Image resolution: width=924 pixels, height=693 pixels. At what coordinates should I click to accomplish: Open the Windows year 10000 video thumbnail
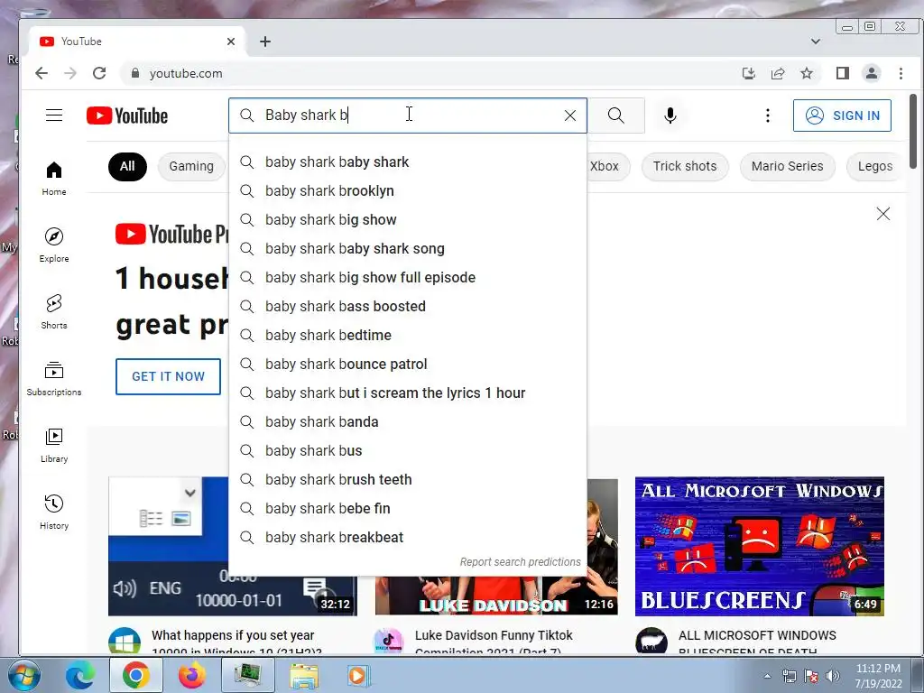232,546
